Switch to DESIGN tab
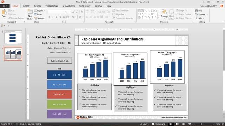The image size is (225, 126). coord(37,6)
